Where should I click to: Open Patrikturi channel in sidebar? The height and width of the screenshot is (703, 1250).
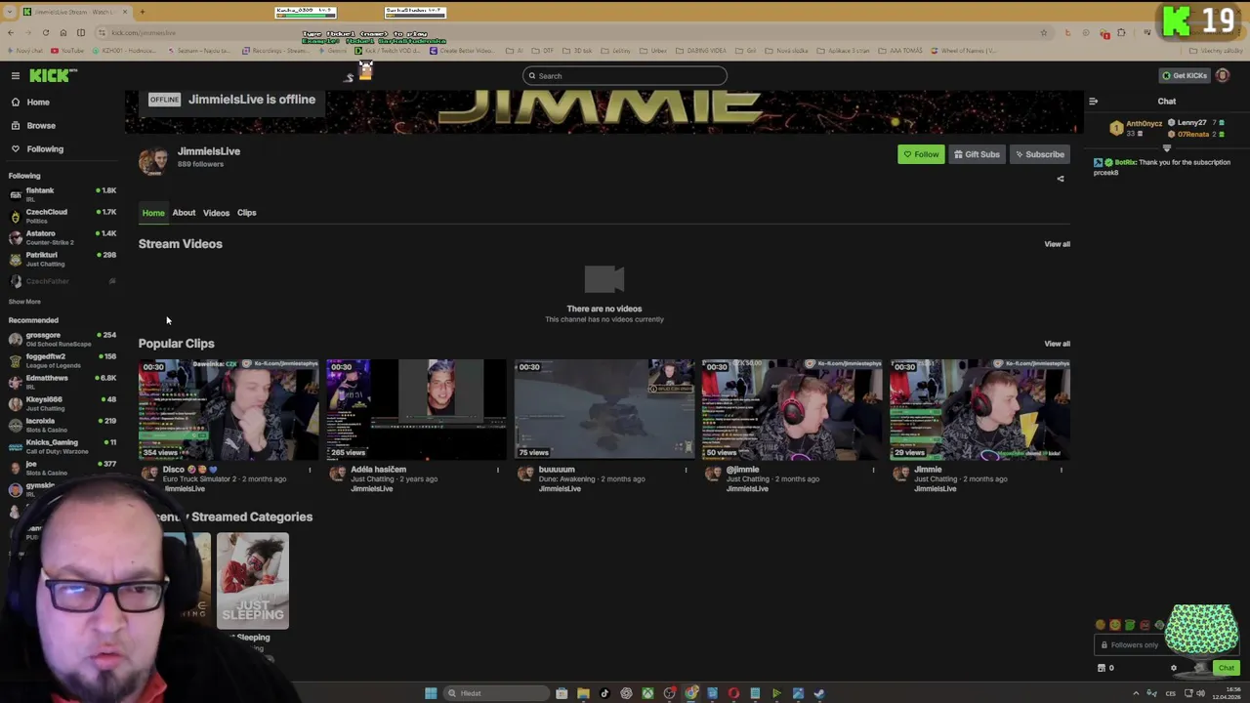pos(62,259)
